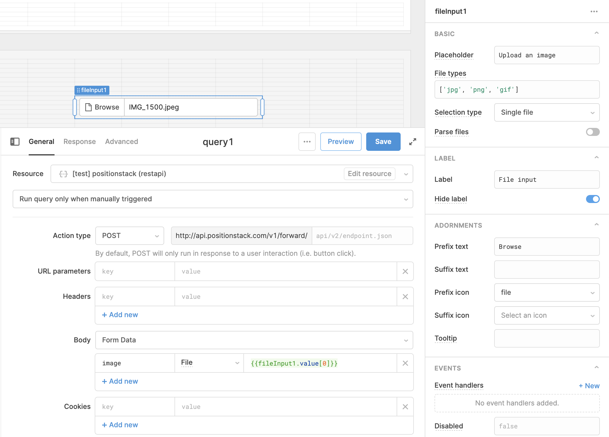Viewport: 609px width, 437px height.
Task: Click the Event handlers label
Action: pos(459,385)
